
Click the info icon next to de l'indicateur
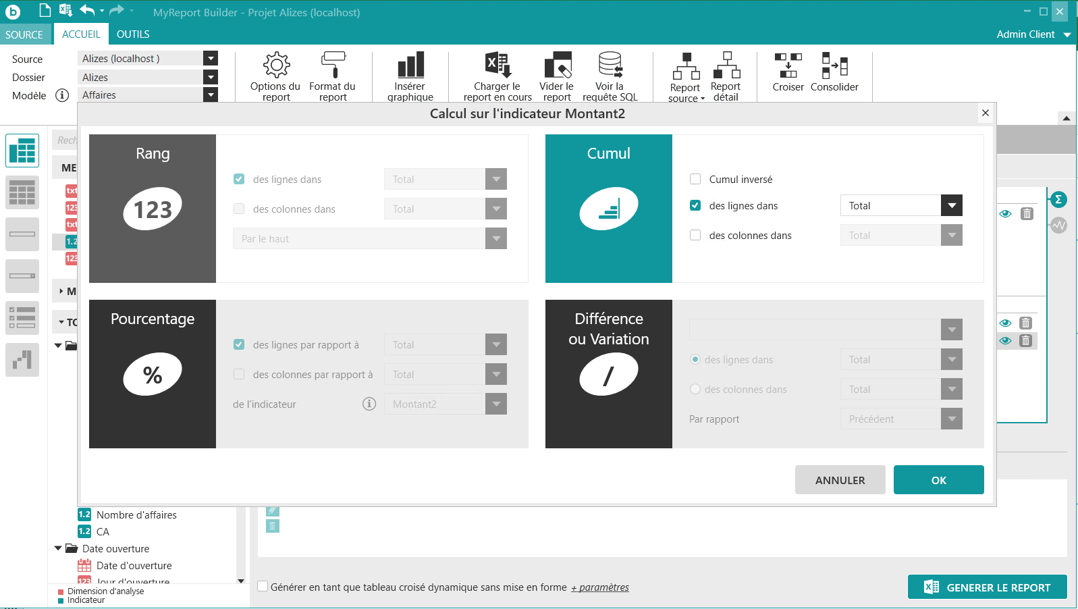pyautogui.click(x=369, y=404)
